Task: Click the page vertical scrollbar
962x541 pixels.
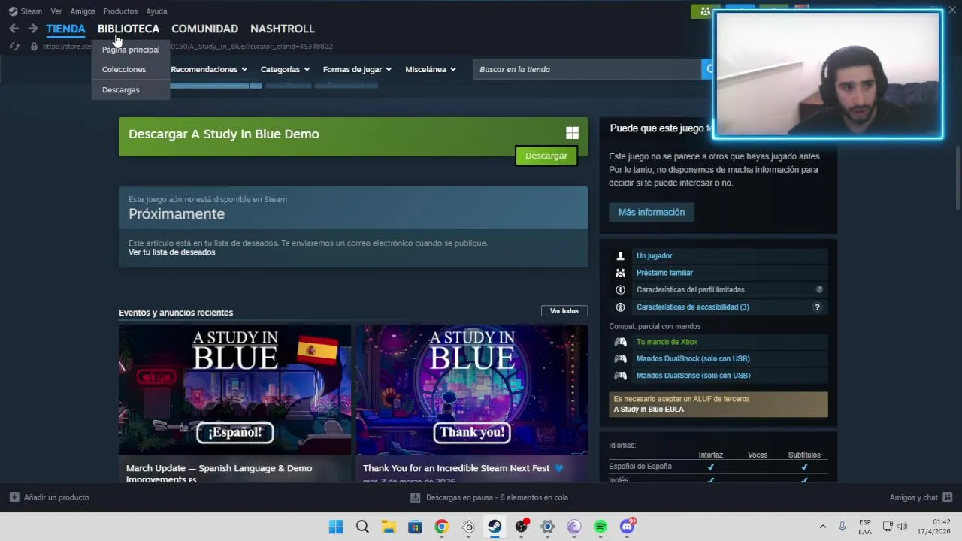Action: point(957,177)
